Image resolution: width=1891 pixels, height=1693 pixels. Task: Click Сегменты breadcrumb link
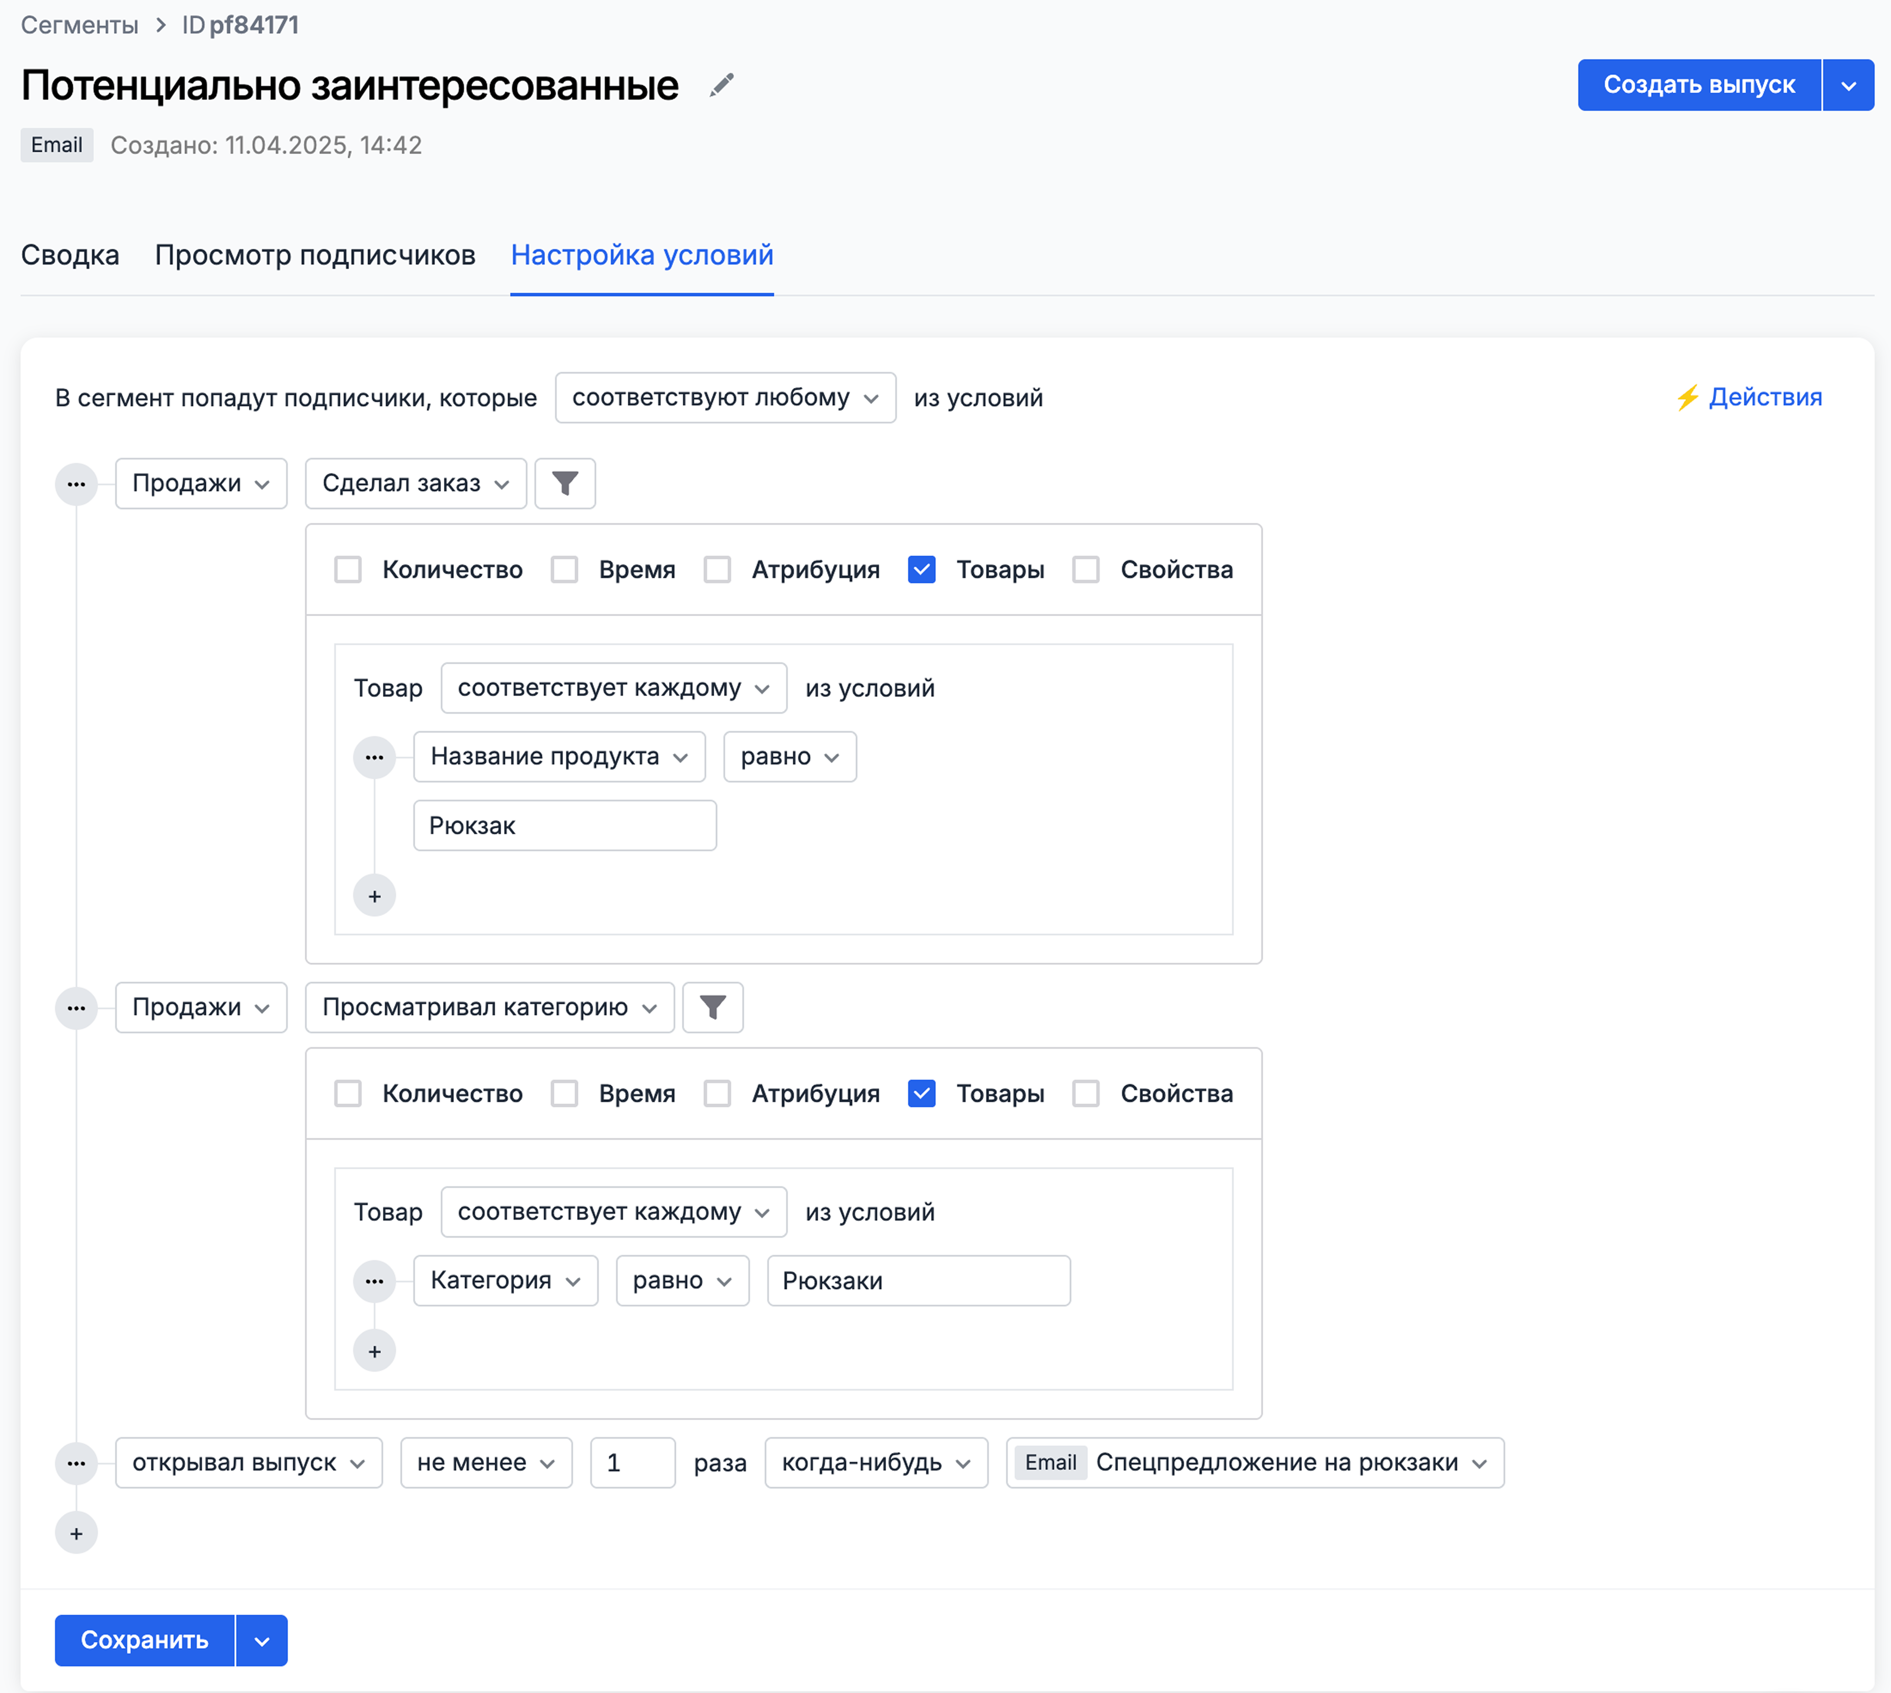[79, 25]
